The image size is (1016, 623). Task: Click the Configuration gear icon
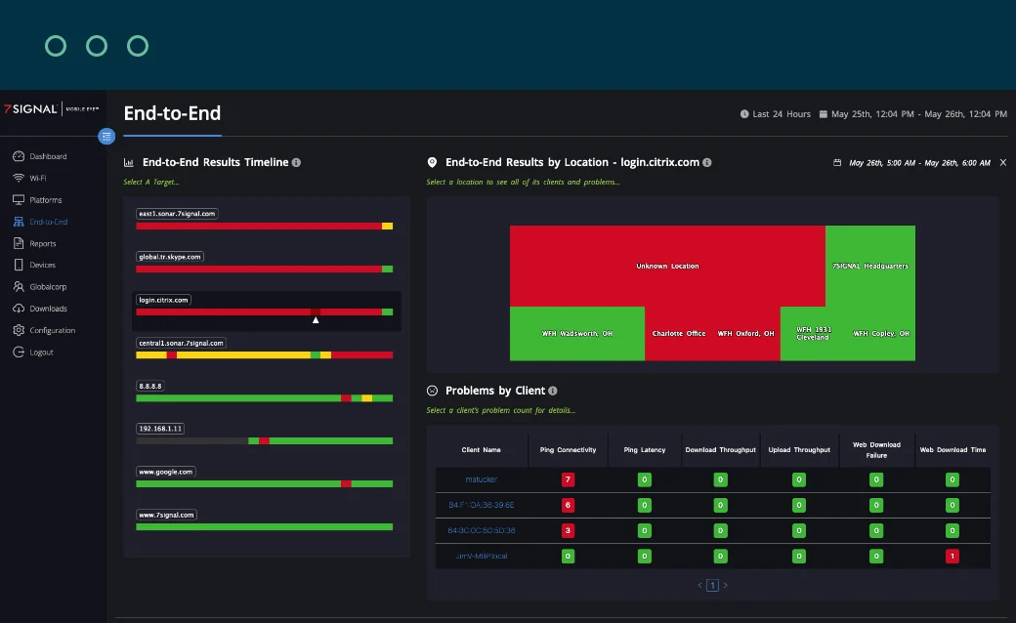click(19, 330)
